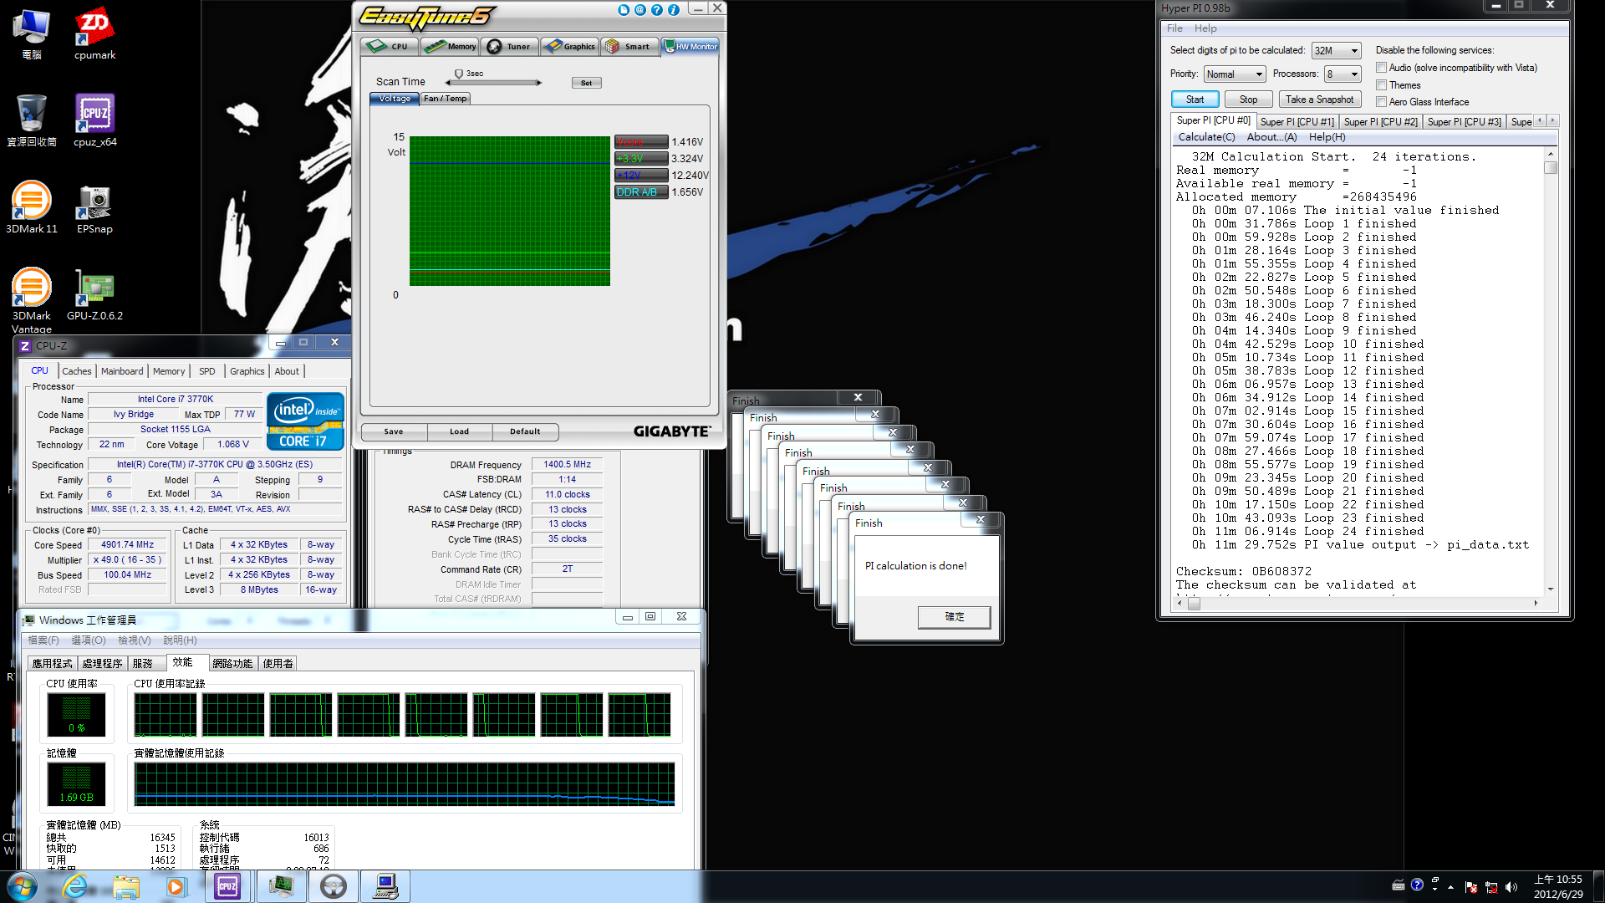Click the Scan Time slider left arrow
Viewport: 1605px width, 903px height.
point(448,83)
